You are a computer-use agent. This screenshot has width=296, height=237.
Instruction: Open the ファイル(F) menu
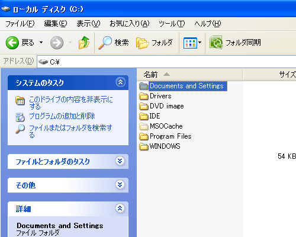tap(20, 24)
